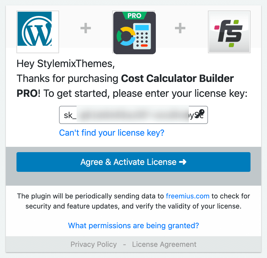Click the "Hey StylemixThemes," greeting text
This screenshot has width=267, height=258.
65,64
